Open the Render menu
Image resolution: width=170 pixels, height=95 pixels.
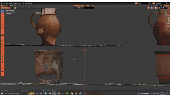[x=10, y=3]
